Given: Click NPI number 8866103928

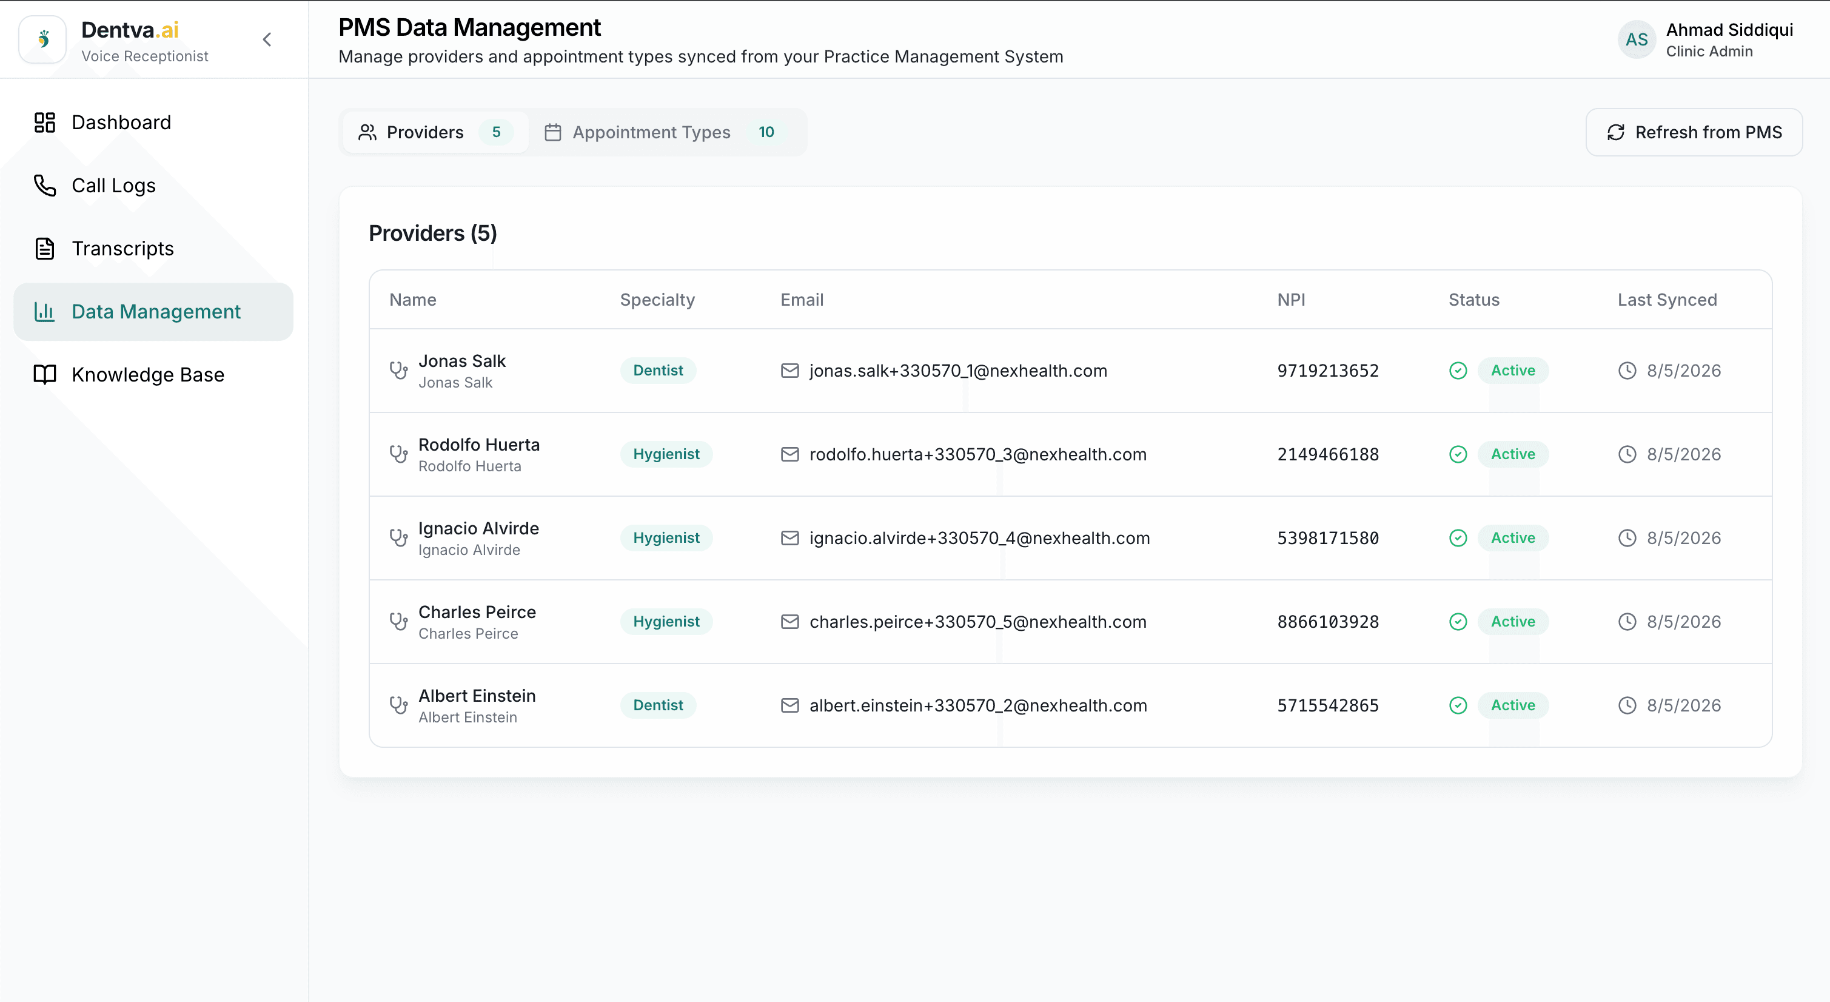Looking at the screenshot, I should pos(1328,622).
